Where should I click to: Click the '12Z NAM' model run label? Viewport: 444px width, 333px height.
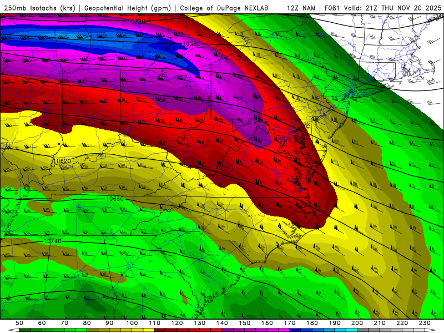coord(301,8)
